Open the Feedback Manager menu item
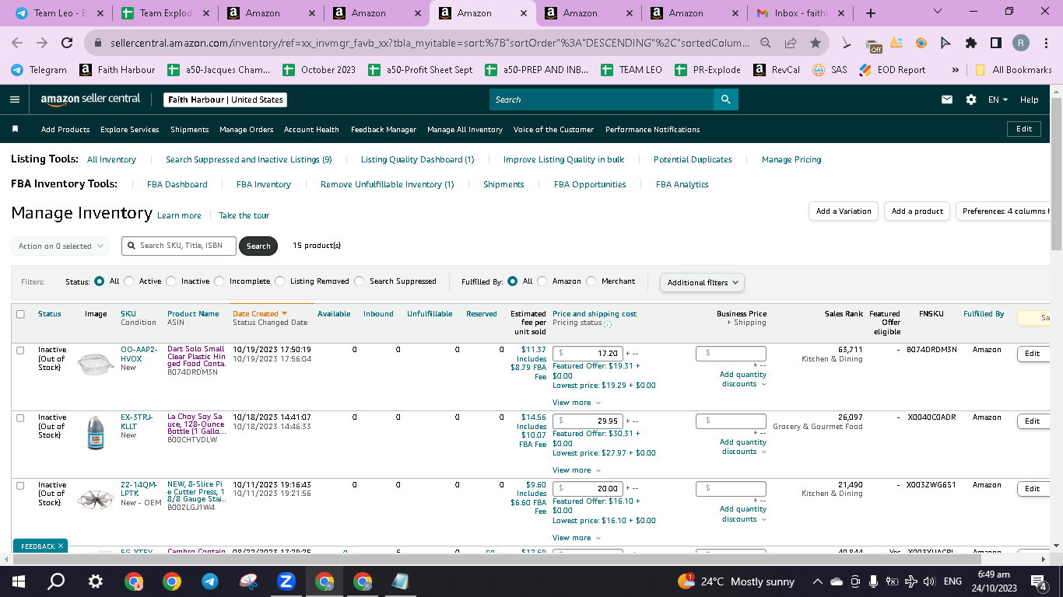 pyautogui.click(x=384, y=129)
